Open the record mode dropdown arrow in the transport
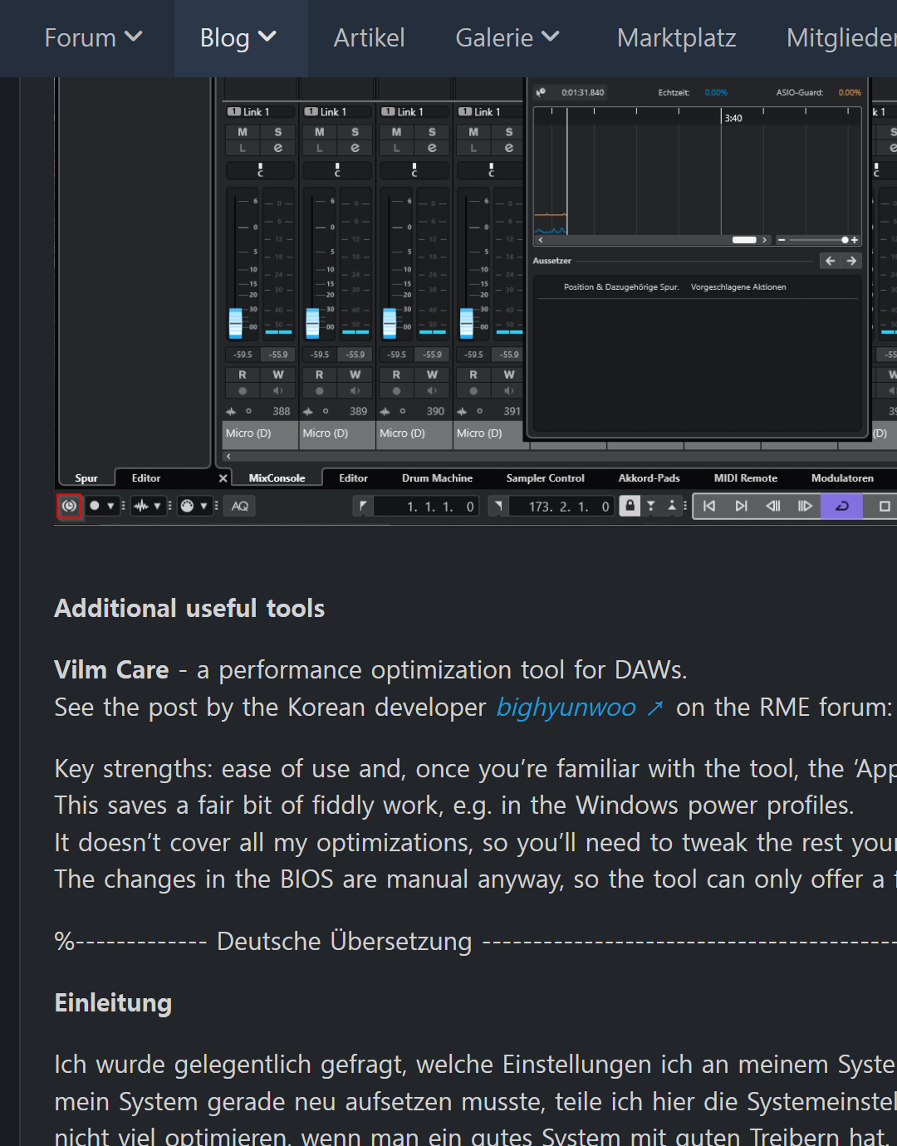The height and width of the screenshot is (1146, 897). [110, 506]
